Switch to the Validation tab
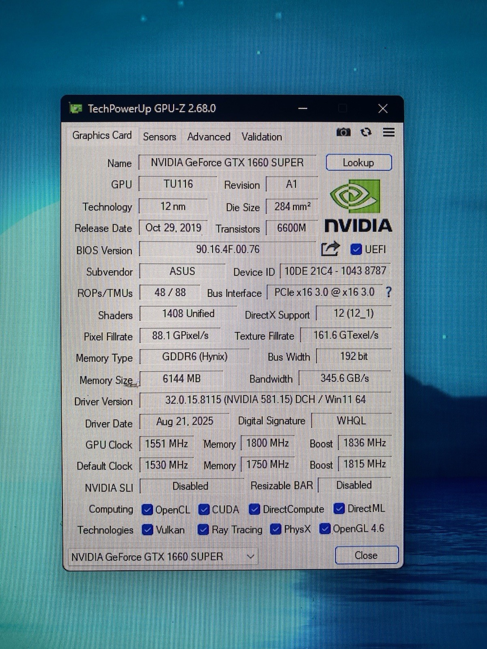The image size is (487, 649). pyautogui.click(x=262, y=137)
